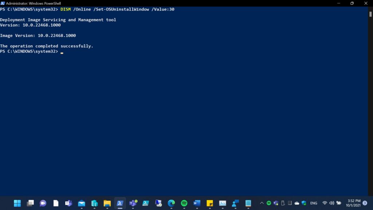Open Task View on the taskbar
This screenshot has width=373, height=210.
tap(30, 203)
